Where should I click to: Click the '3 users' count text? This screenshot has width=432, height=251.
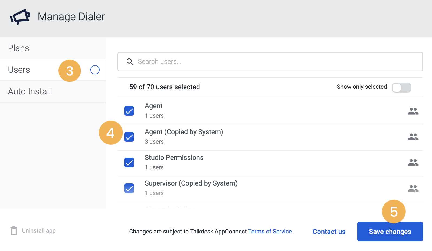coord(154,142)
